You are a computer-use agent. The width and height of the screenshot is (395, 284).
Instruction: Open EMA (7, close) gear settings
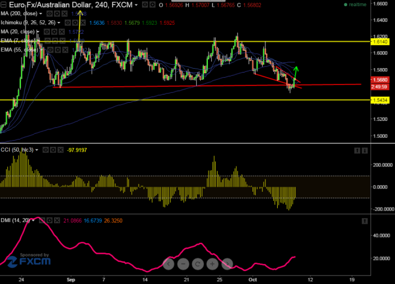coord(55,40)
